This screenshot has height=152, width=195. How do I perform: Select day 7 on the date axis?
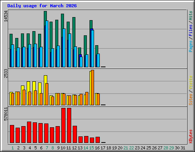(x=47, y=148)
